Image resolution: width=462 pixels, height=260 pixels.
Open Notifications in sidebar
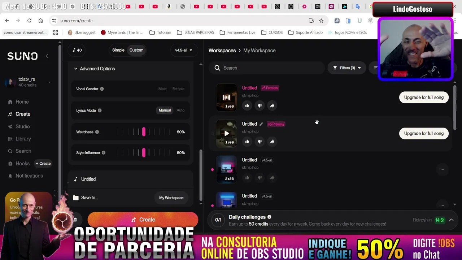(x=29, y=176)
